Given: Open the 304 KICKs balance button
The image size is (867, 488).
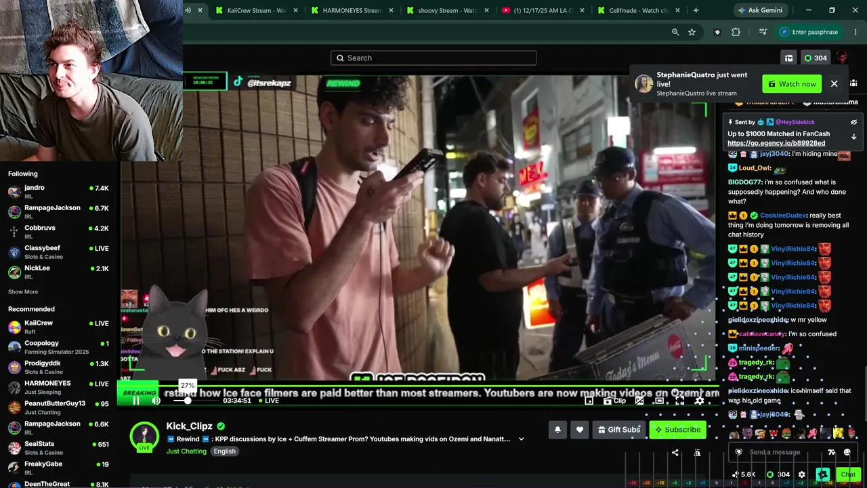Looking at the screenshot, I should point(816,58).
